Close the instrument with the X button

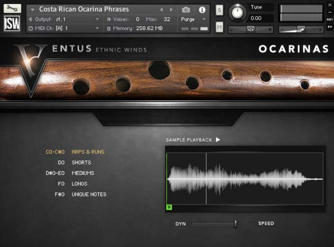[x=330, y=4]
